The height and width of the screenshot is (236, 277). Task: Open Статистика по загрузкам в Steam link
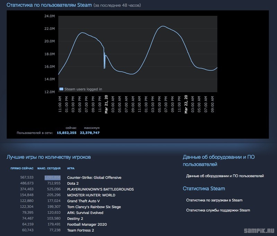coord(214,200)
